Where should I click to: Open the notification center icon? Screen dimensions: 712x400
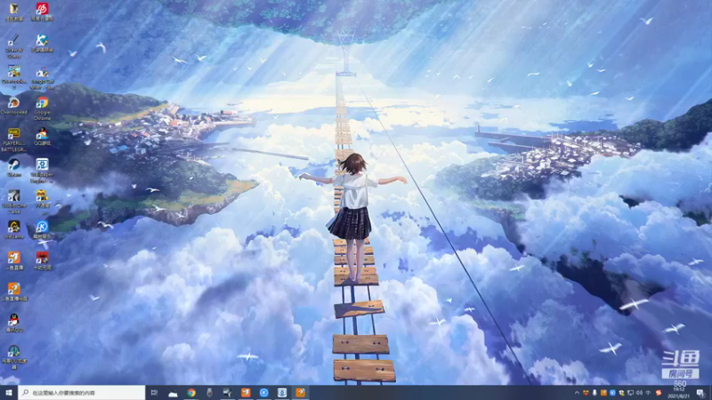[700, 393]
